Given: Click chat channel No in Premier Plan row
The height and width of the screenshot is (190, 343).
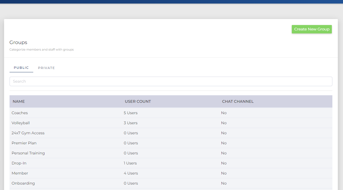Looking at the screenshot, I should coord(224,143).
